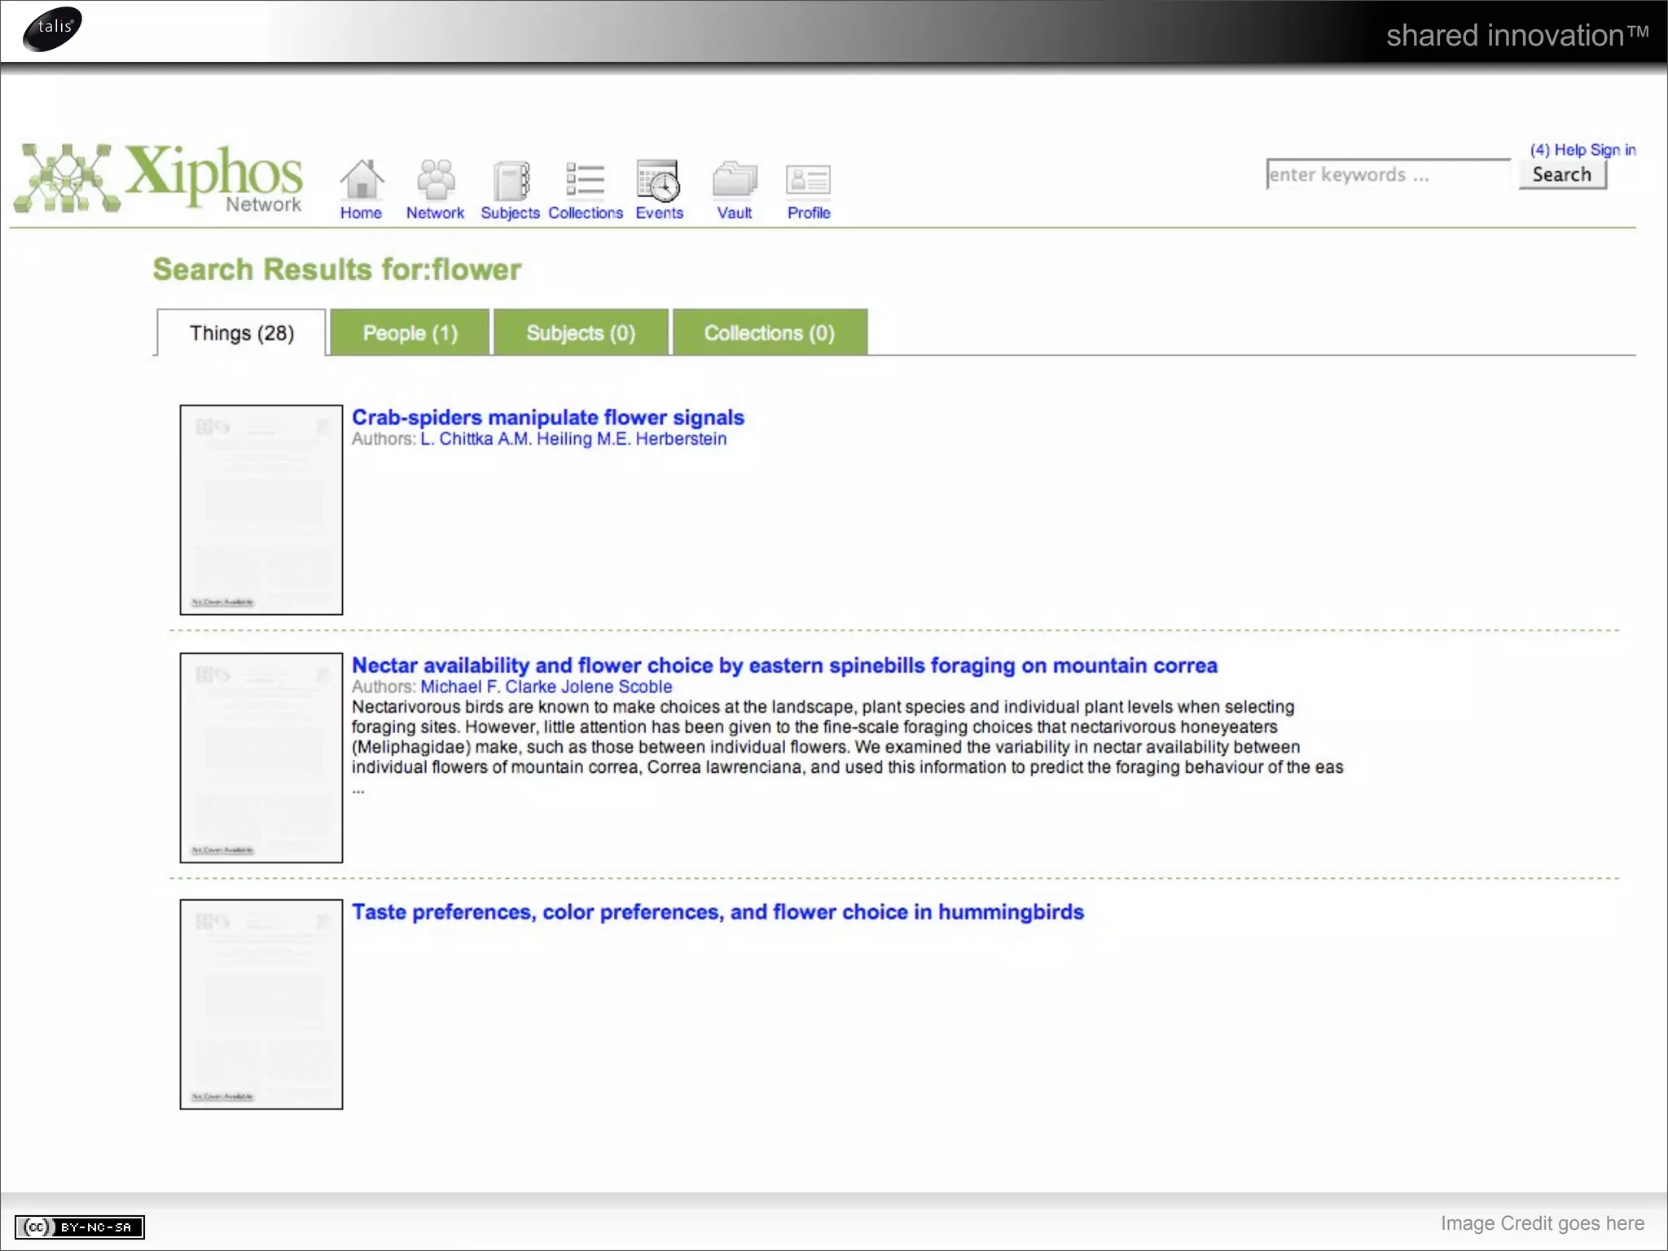Click the Crab-spiders result cover thumbnail
The image size is (1668, 1251).
pos(261,510)
